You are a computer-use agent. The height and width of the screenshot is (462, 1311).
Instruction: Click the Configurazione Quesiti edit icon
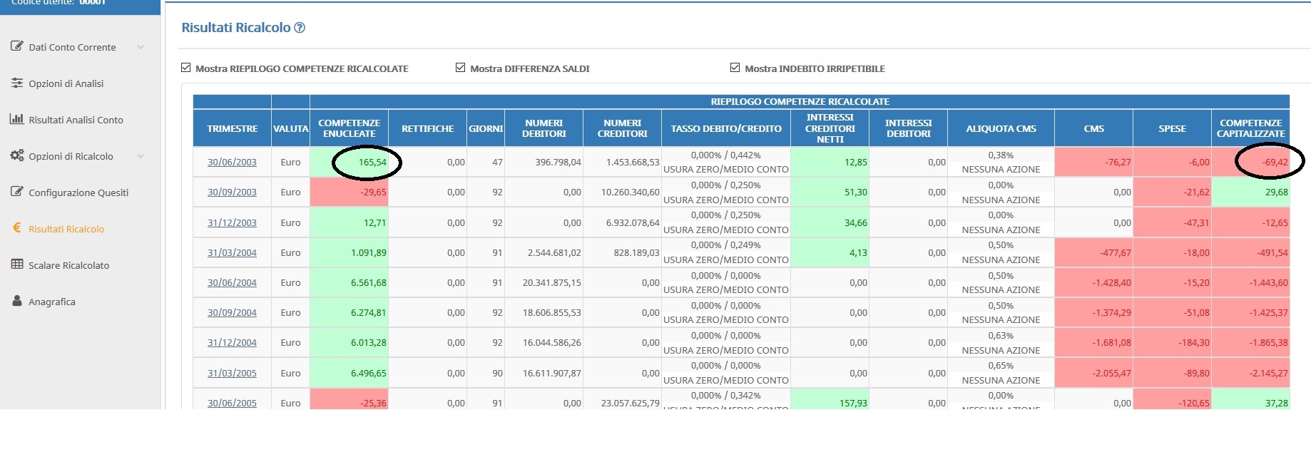tap(17, 192)
